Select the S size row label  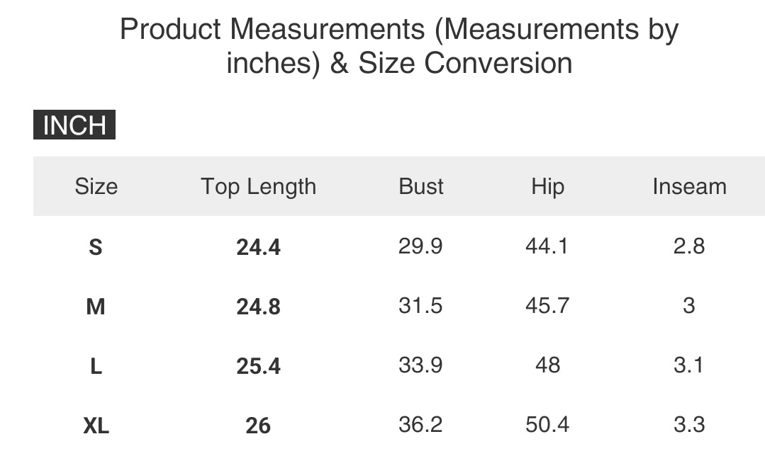pos(96,247)
